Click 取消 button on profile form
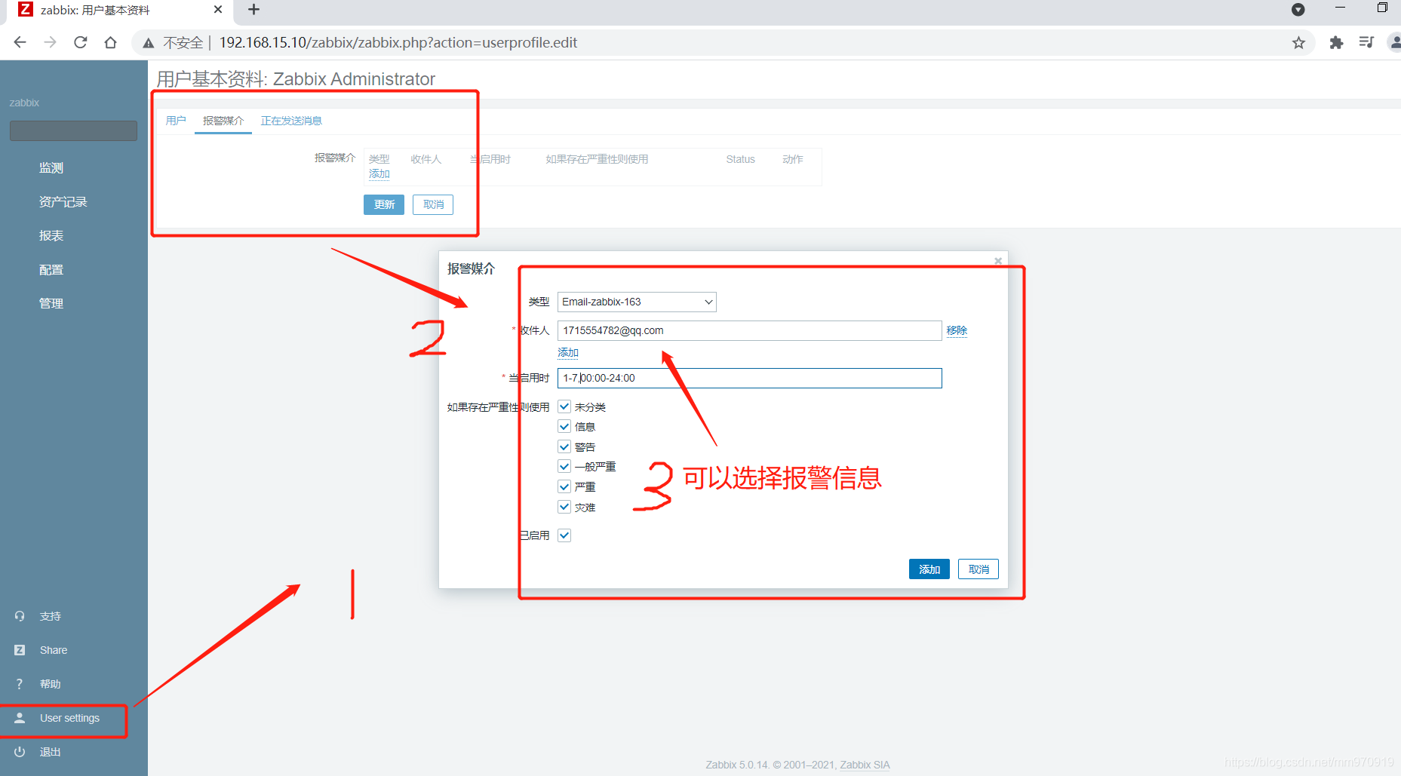Image resolution: width=1401 pixels, height=776 pixels. (433, 204)
